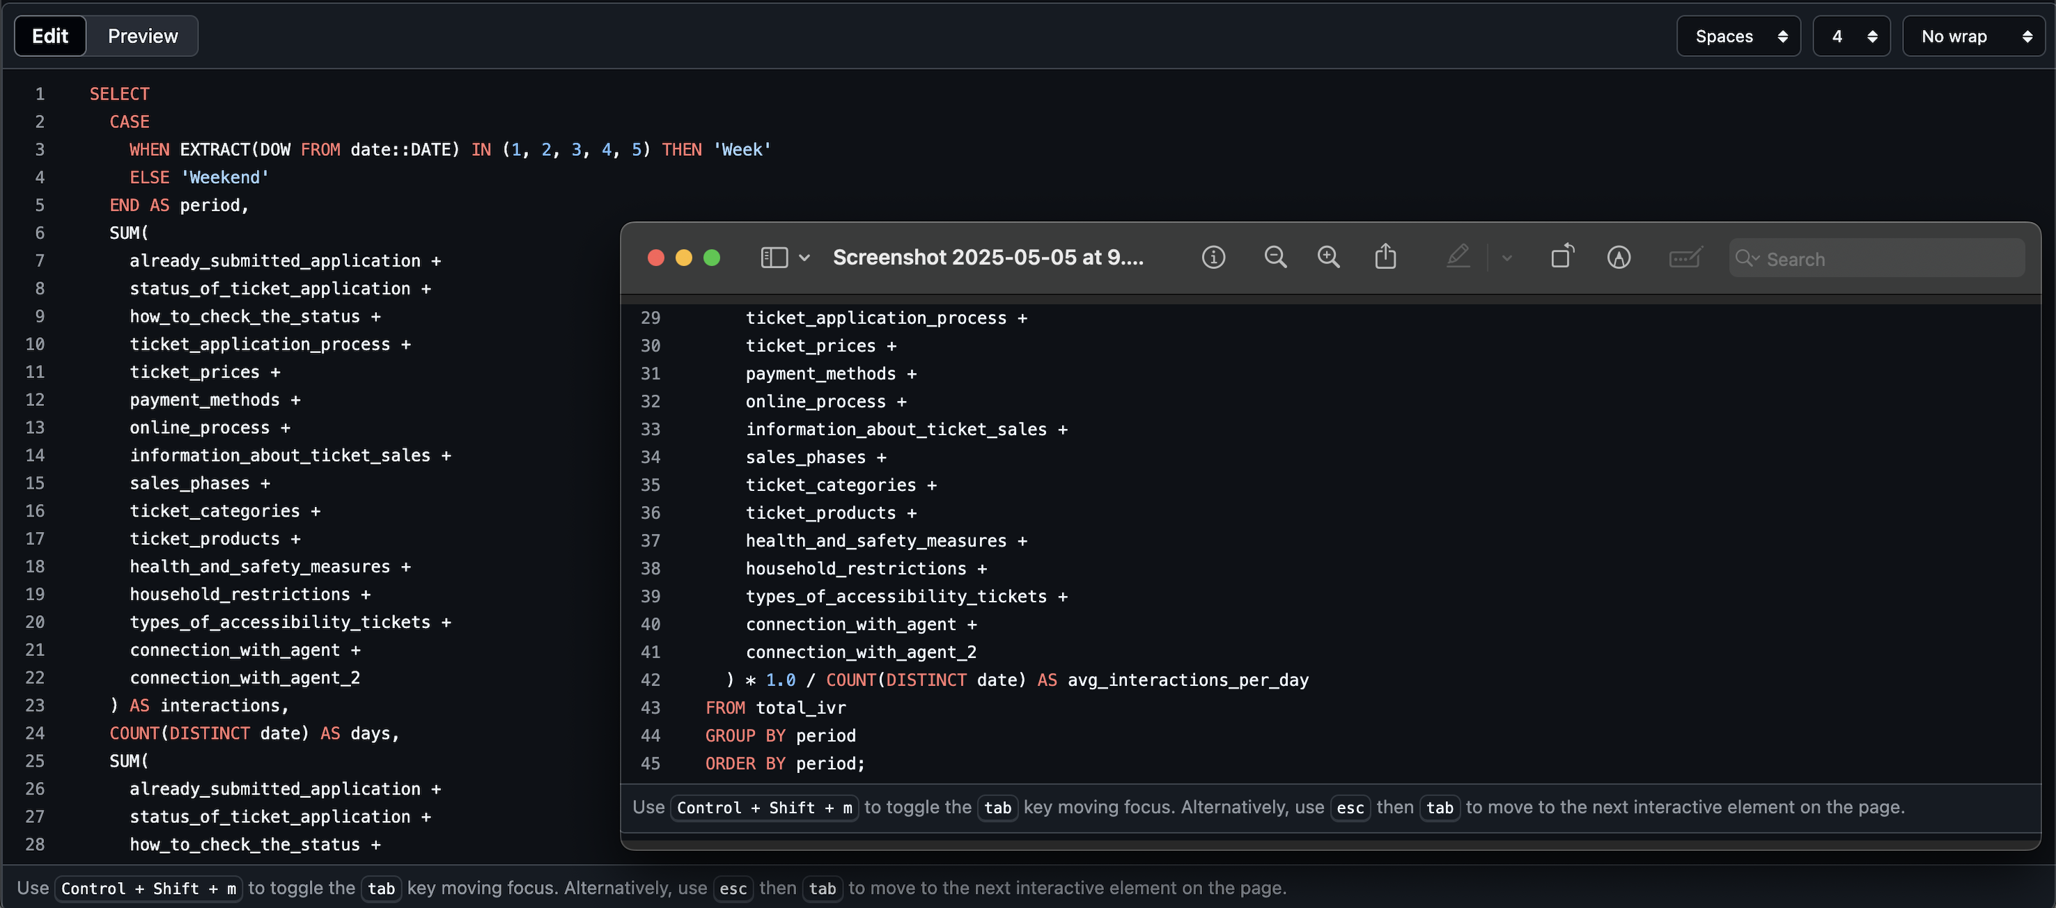Click the SELECT keyword on line 1
The width and height of the screenshot is (2056, 908).
point(120,94)
